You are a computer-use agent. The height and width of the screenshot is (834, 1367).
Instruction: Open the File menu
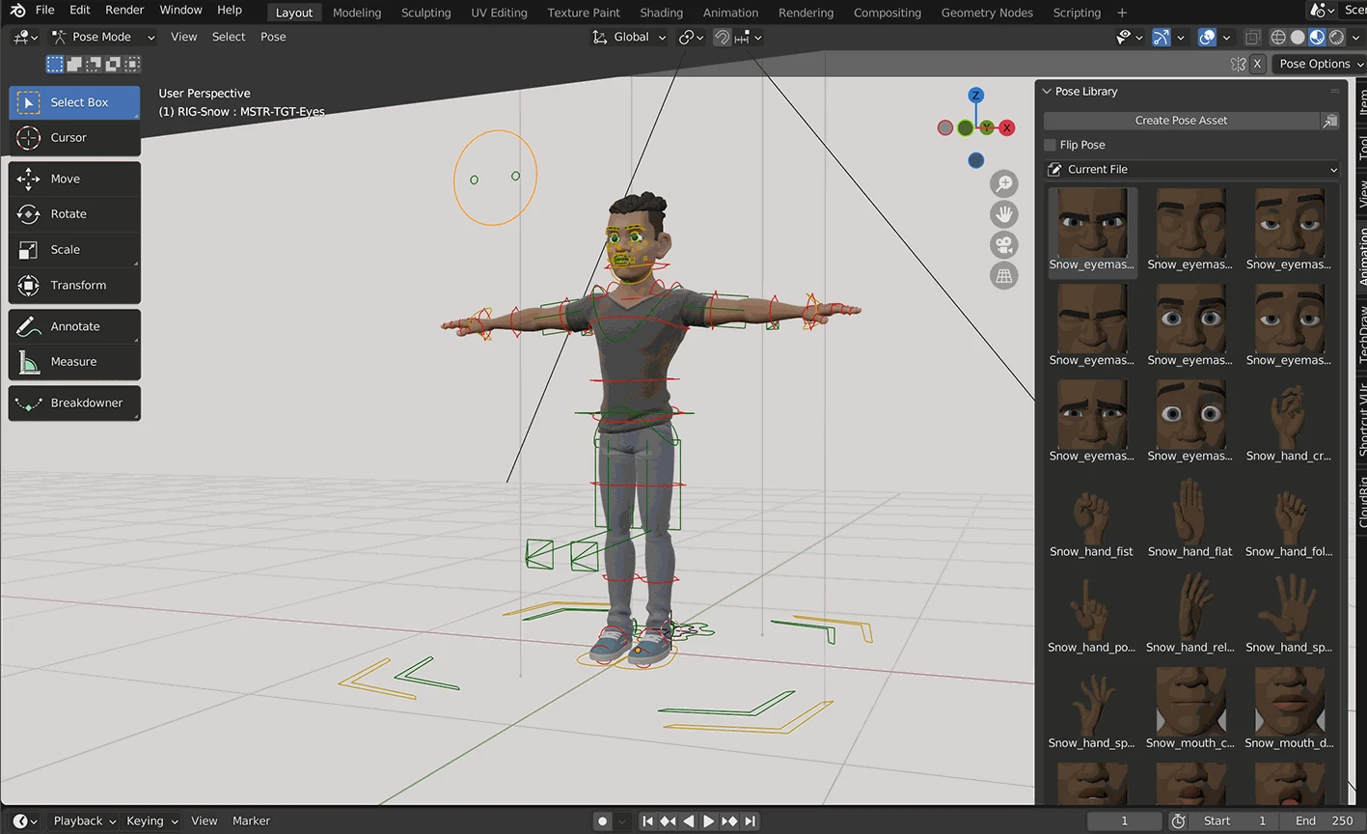(x=44, y=10)
